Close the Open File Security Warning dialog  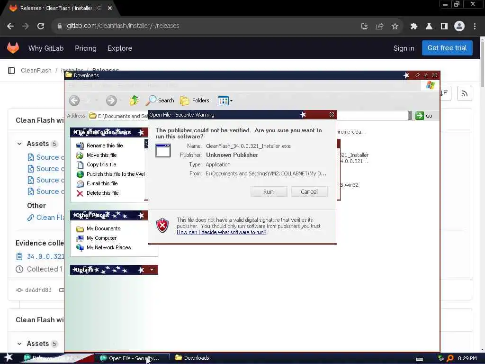click(332, 115)
